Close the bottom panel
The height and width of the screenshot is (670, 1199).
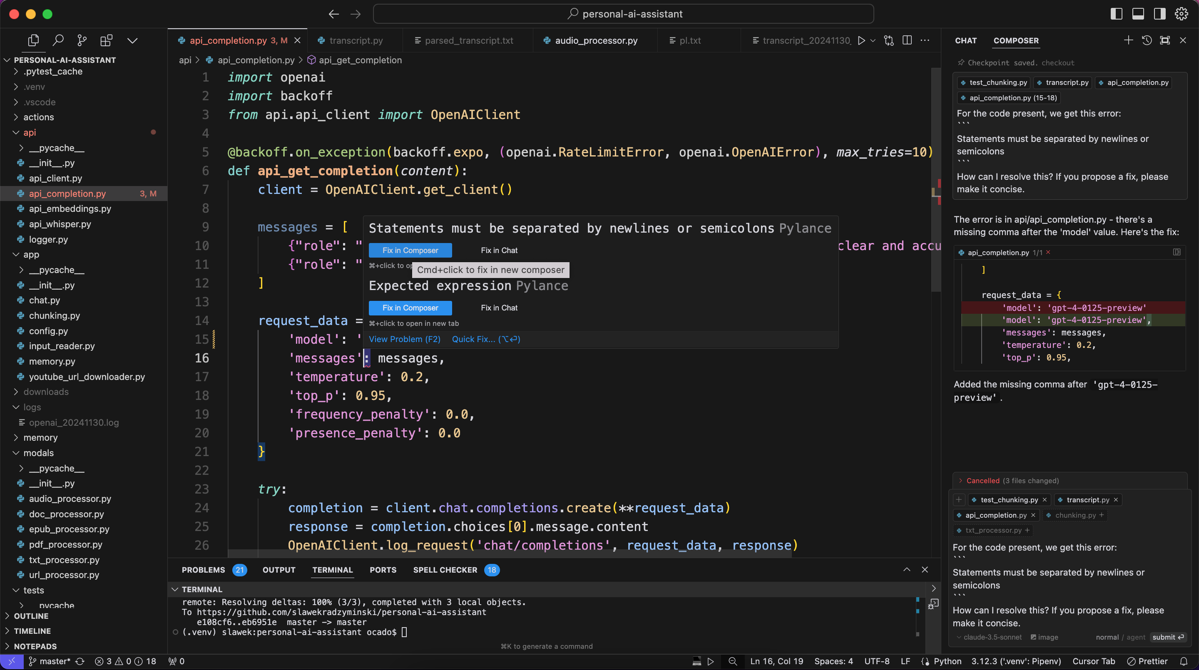coord(925,570)
